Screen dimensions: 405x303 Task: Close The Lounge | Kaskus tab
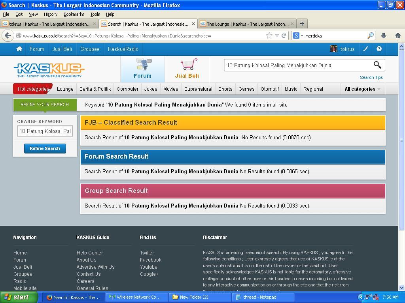pyautogui.click(x=292, y=24)
